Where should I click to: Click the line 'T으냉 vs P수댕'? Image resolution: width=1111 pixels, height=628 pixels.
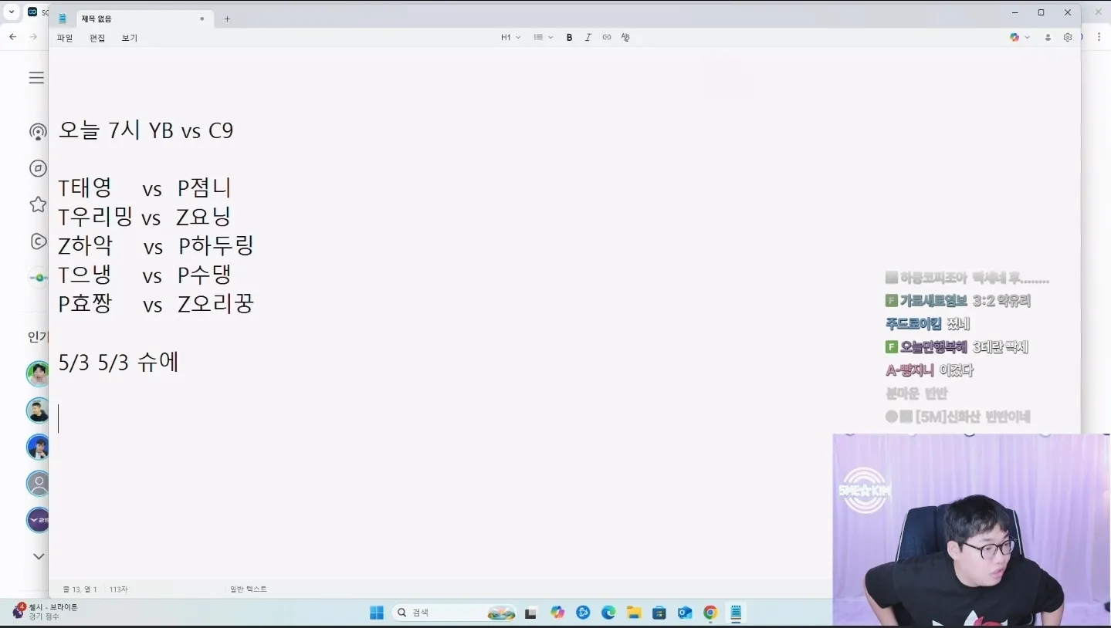click(144, 275)
